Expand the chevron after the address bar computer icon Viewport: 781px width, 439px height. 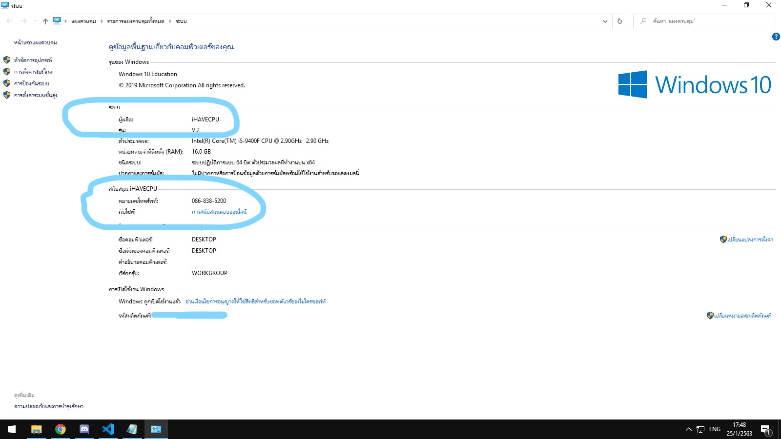point(65,21)
